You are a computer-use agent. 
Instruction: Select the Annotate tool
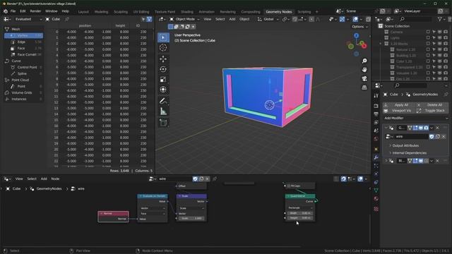(163, 101)
